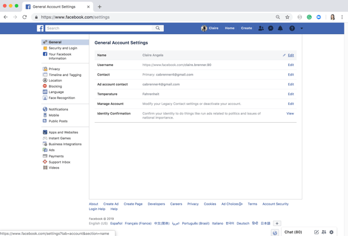Open the Quick Help question mark icon
348x236 pixels.
[292, 28]
